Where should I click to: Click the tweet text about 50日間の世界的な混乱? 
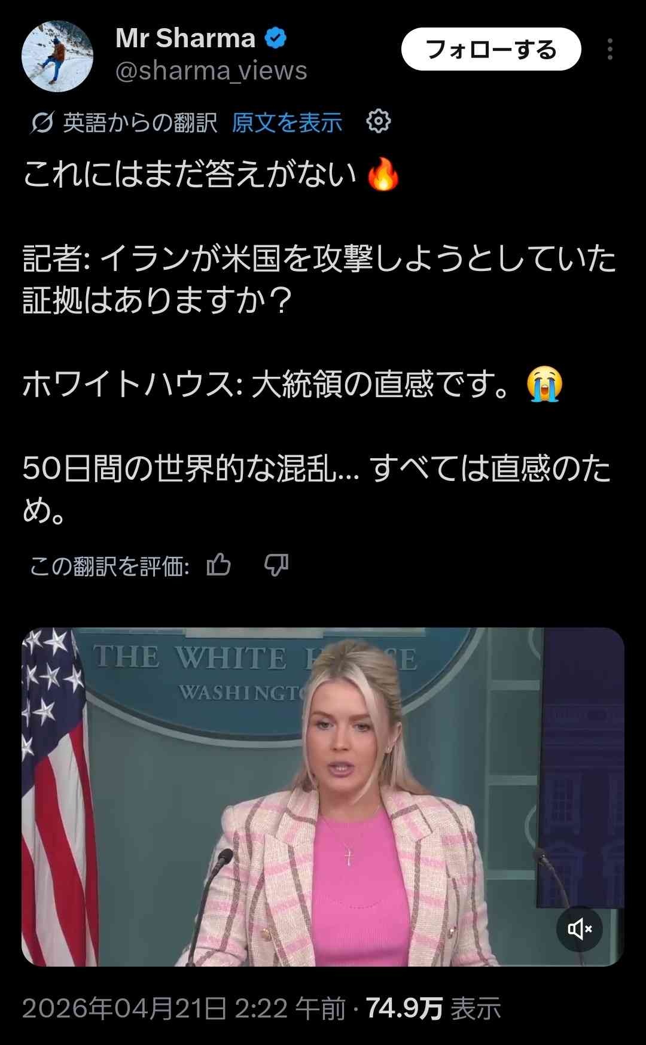pyautogui.click(x=316, y=489)
